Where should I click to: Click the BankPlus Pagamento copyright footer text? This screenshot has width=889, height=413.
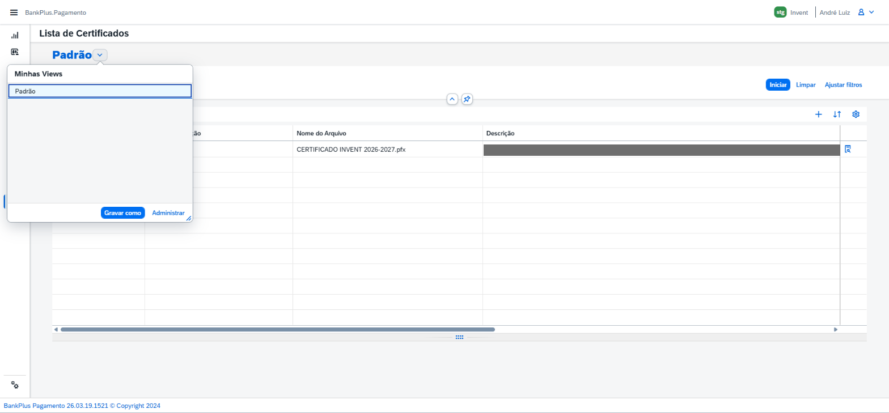82,406
